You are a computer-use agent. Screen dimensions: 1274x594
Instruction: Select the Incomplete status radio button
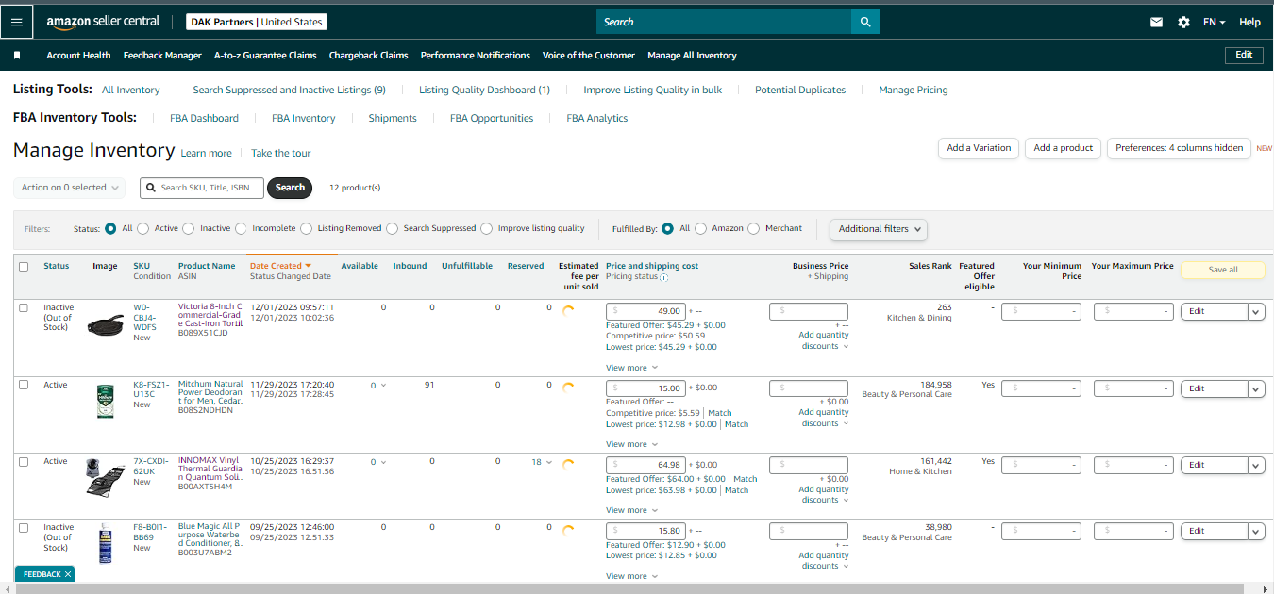241,228
